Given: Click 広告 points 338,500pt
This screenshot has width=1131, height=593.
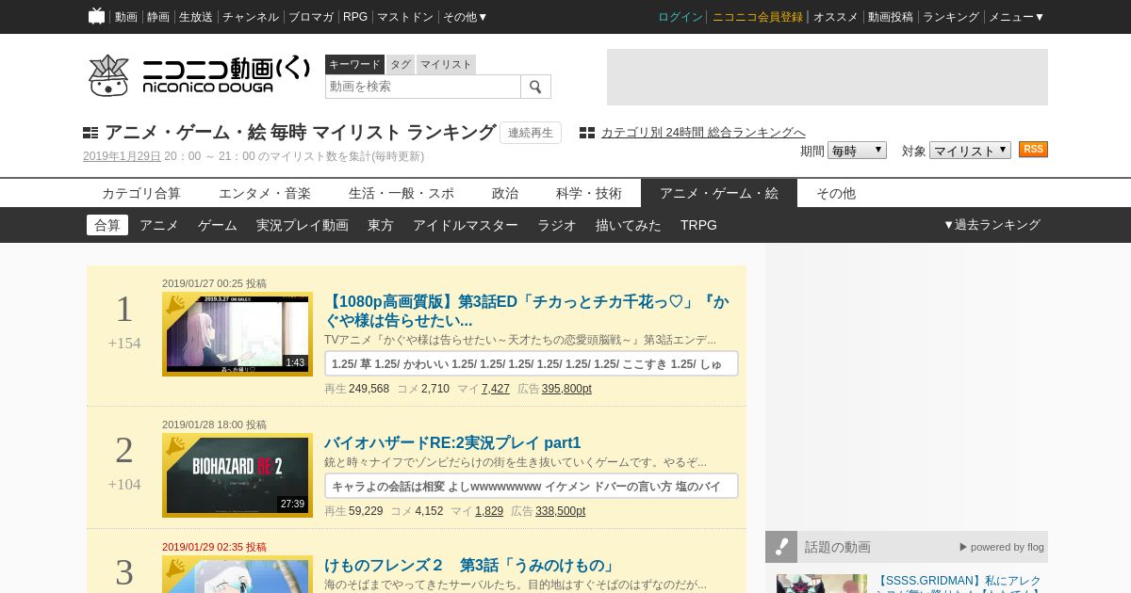Looking at the screenshot, I should point(560,511).
